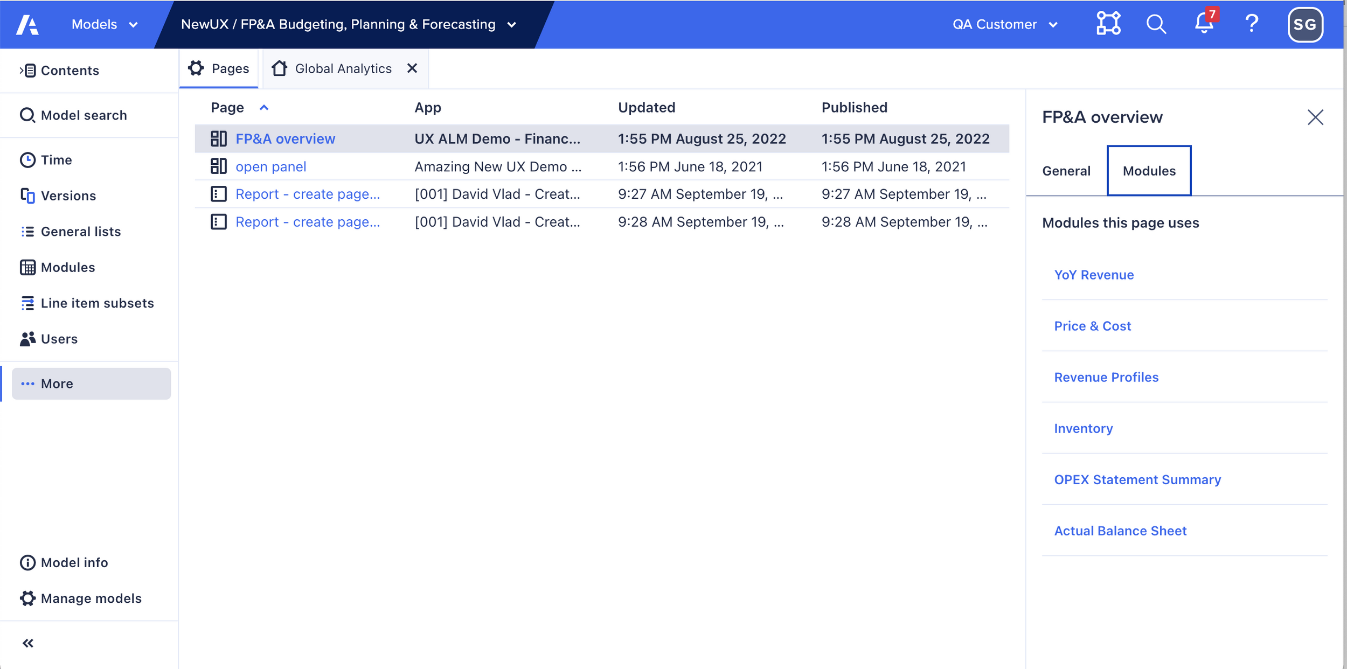This screenshot has width=1347, height=669.
Task: Open Model search
Action: (x=84, y=115)
